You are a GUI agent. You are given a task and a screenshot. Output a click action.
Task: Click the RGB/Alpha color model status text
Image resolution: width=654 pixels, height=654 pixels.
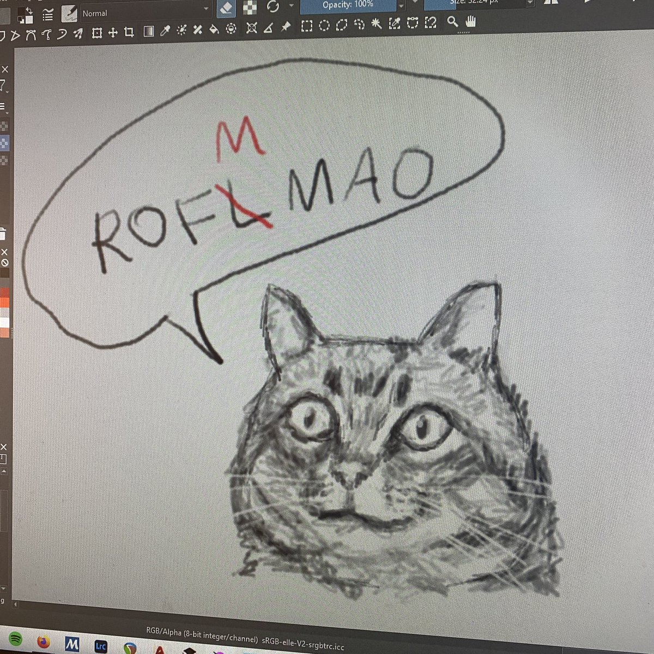click(x=201, y=636)
